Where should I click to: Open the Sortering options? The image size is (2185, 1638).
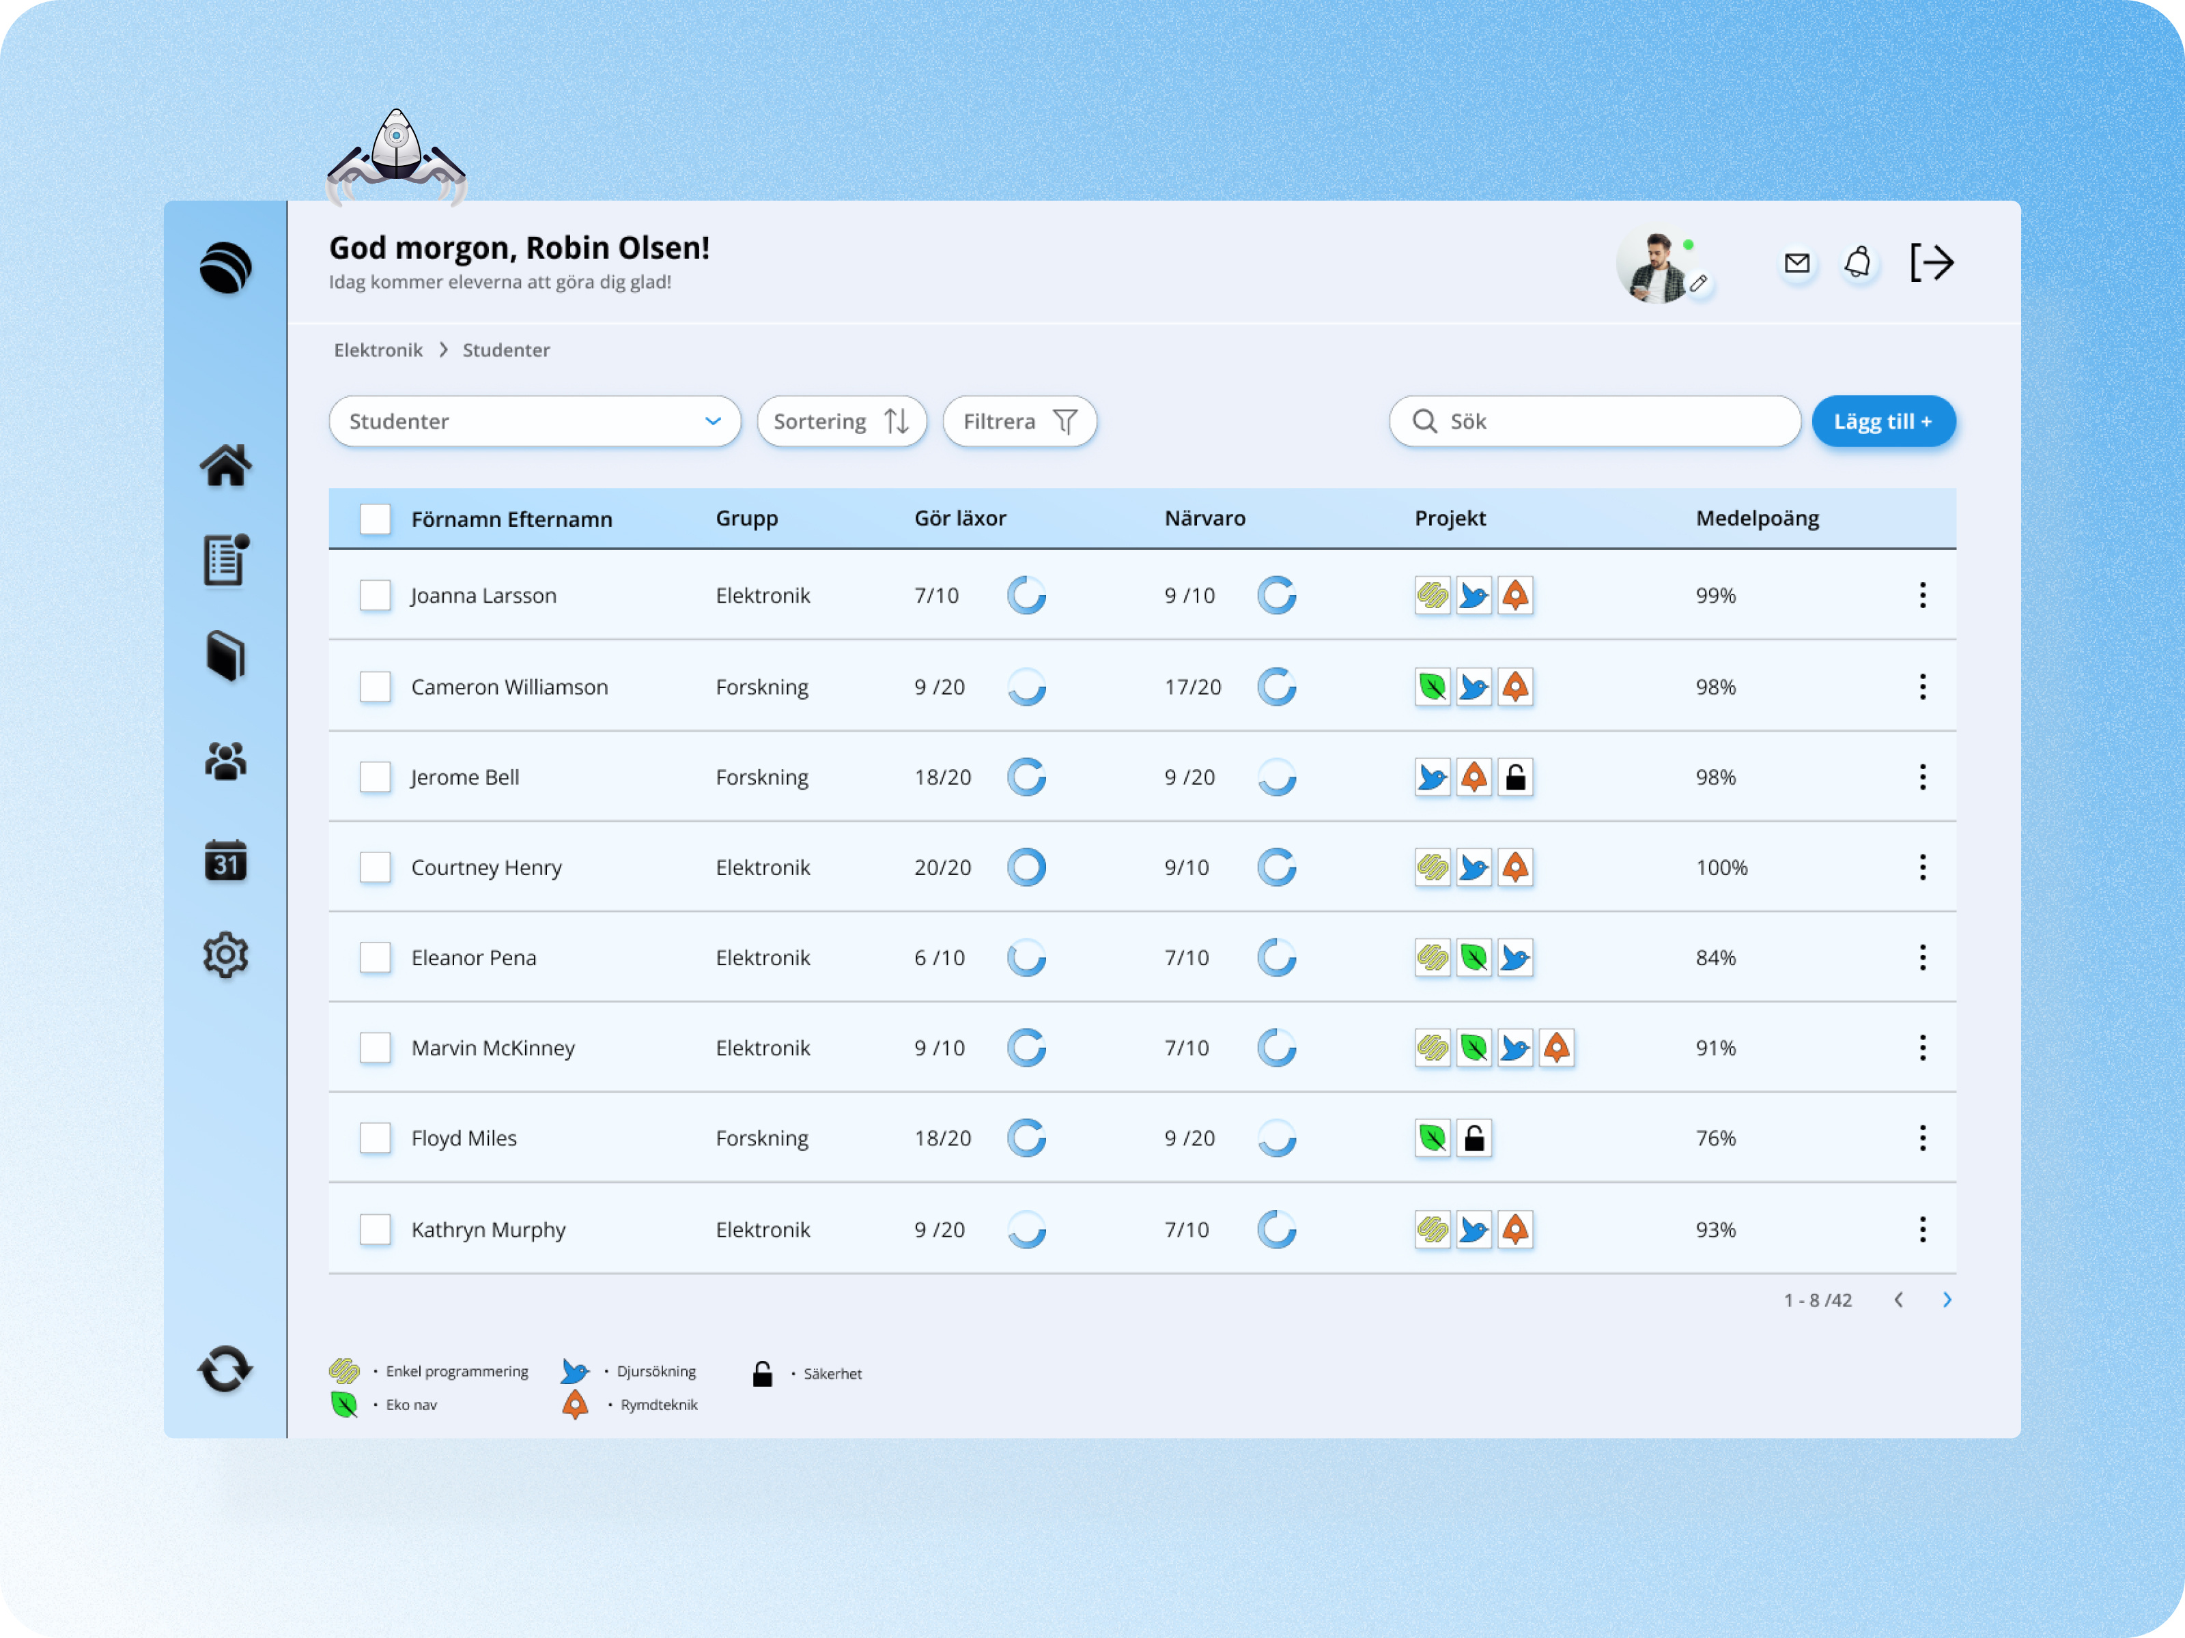(x=841, y=422)
